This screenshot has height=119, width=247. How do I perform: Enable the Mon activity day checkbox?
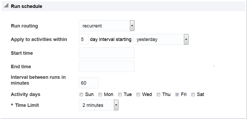100,95
